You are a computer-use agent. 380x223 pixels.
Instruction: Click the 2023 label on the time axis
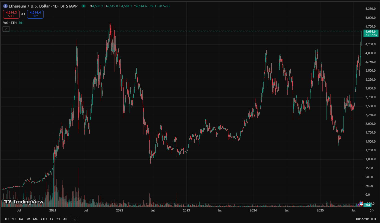pyautogui.click(x=186, y=210)
